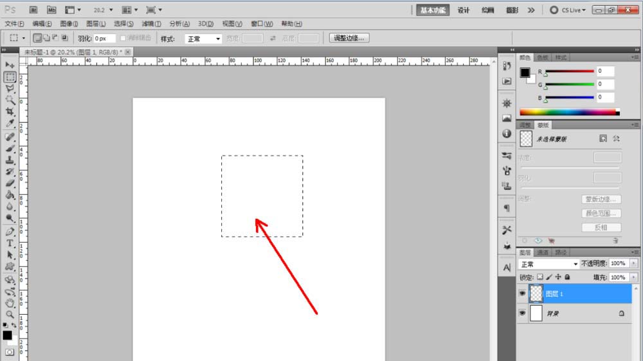Select the Lasso tool

[10, 88]
